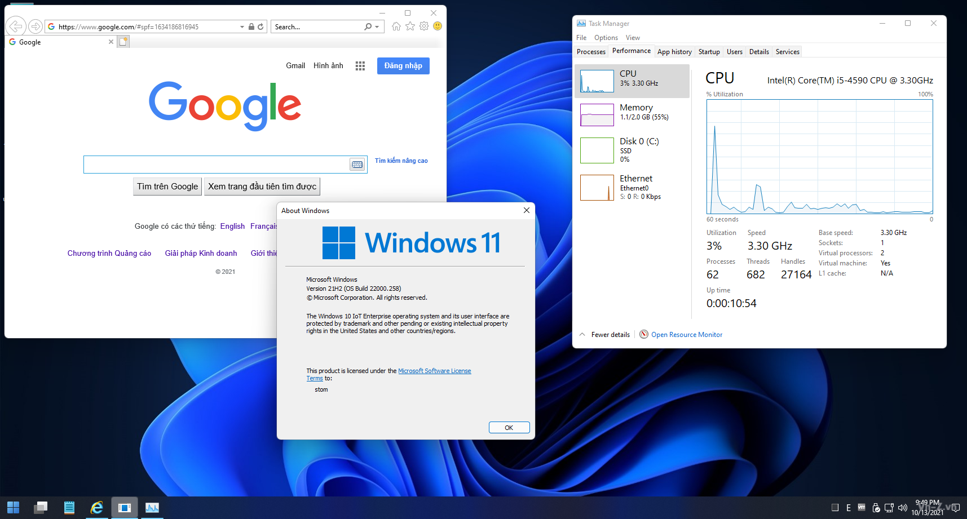Open the on-screen keyboard icon in search box
Screen dimensions: 967x519
[357, 165]
